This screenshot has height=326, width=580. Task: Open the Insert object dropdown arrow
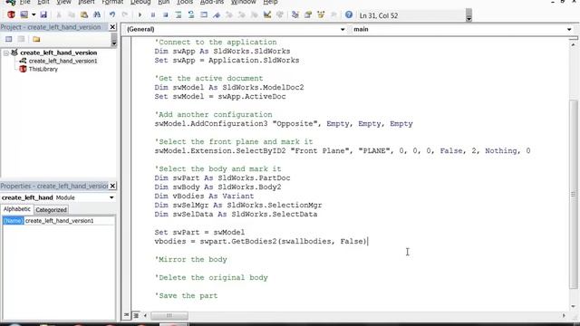click(34, 14)
